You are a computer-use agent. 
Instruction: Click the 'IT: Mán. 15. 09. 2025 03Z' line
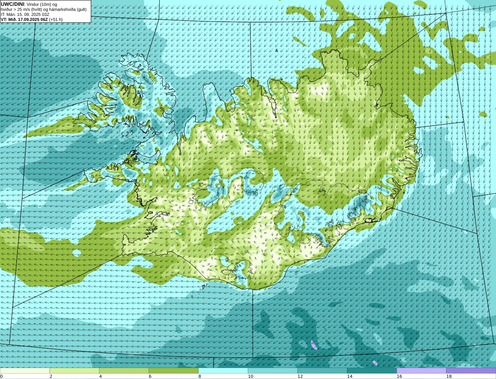click(x=25, y=14)
